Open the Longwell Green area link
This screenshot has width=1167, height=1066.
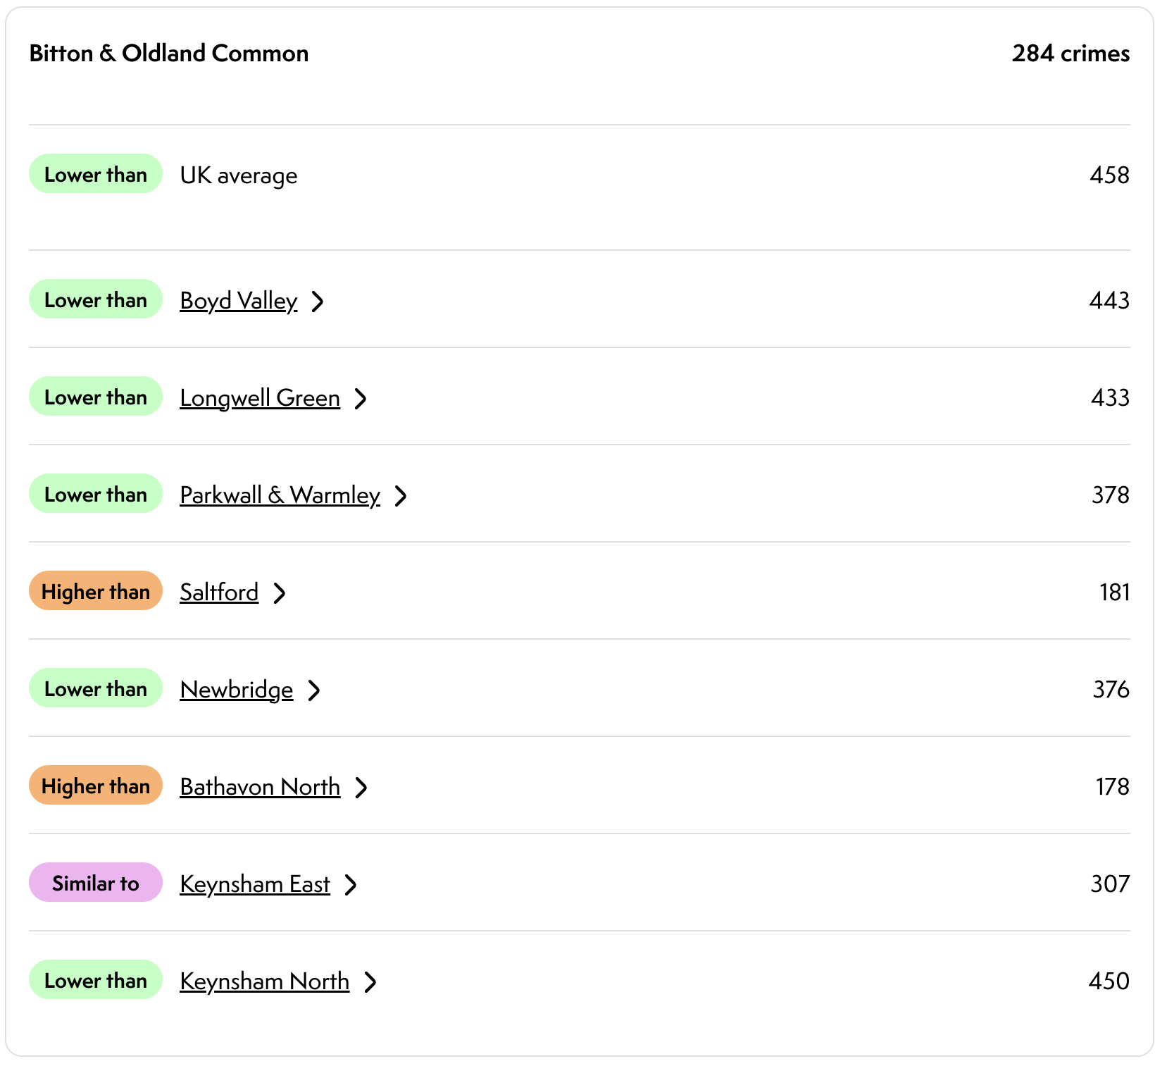[260, 398]
